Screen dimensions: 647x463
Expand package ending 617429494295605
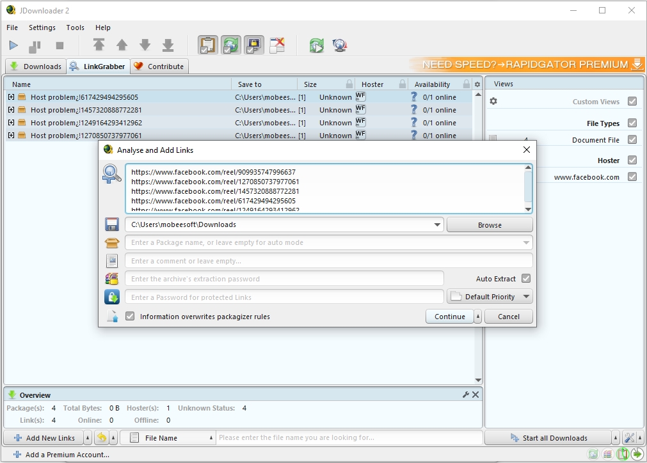[x=11, y=97]
